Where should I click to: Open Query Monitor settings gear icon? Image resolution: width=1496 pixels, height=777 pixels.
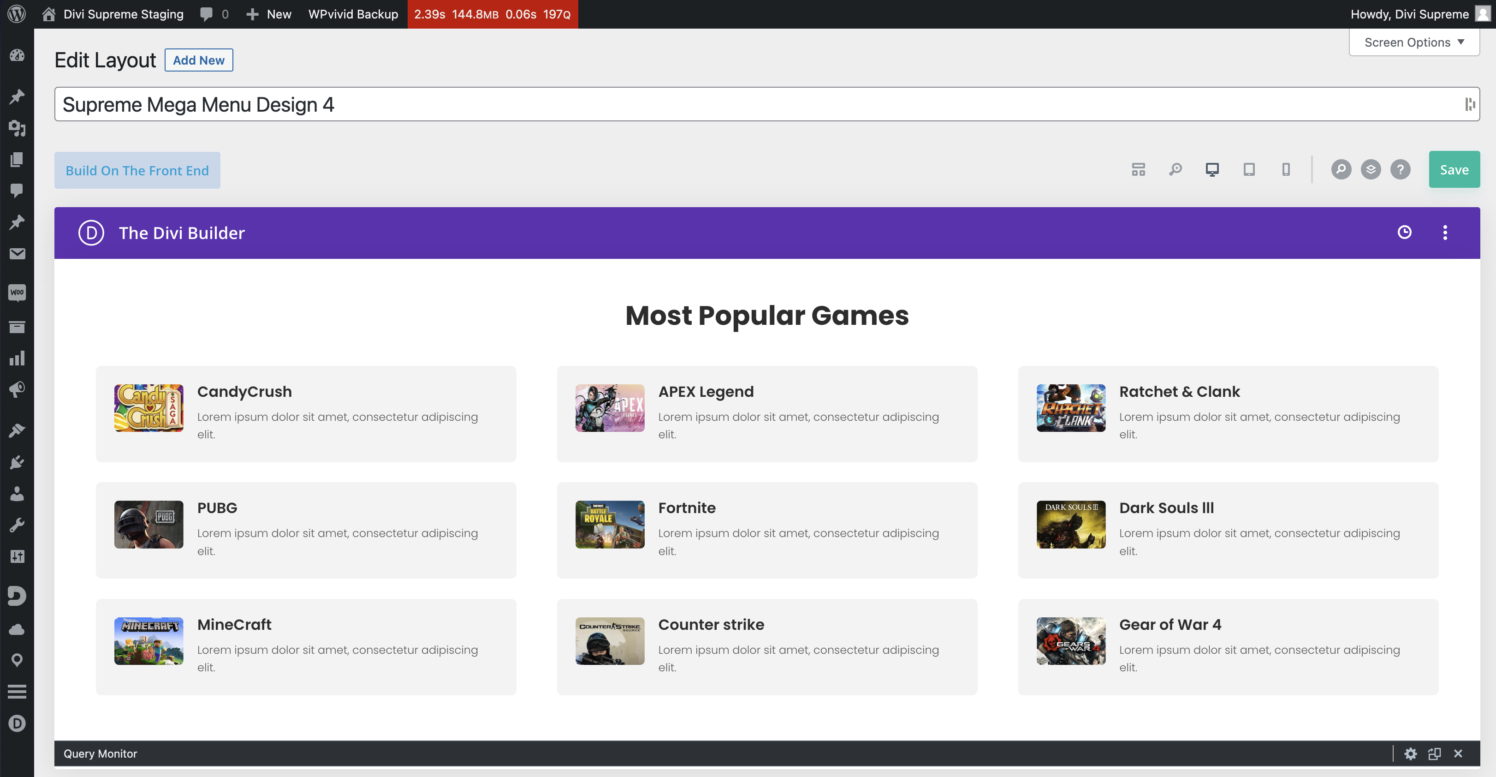click(1410, 754)
